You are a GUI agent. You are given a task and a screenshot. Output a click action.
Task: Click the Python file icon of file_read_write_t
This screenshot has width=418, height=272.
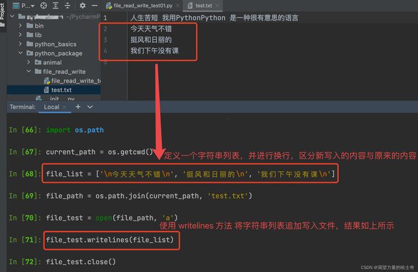(x=47, y=81)
